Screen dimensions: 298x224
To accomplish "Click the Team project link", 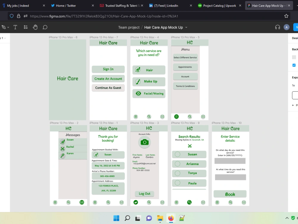I will click(129, 27).
